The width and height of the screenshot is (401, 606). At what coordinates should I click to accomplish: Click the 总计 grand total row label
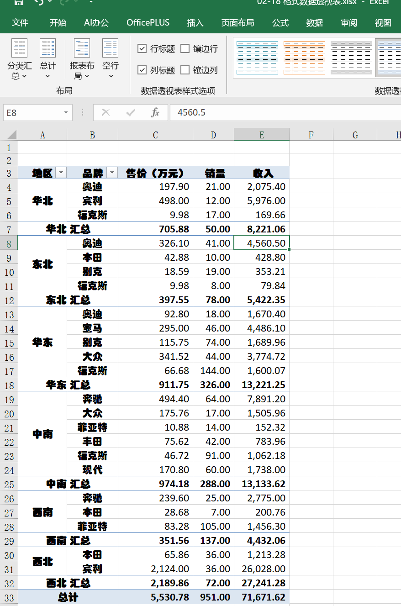[68, 597]
